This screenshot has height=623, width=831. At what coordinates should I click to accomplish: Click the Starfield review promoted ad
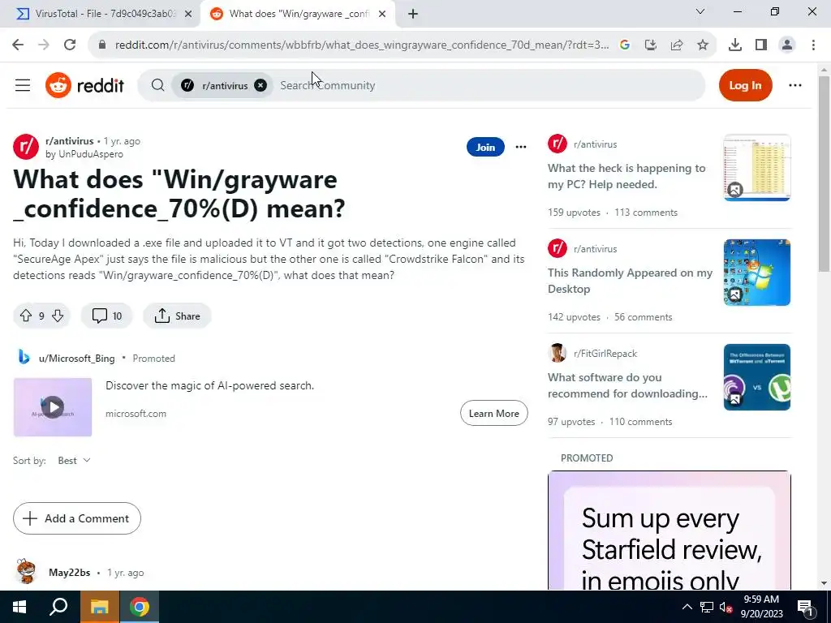(x=670, y=530)
